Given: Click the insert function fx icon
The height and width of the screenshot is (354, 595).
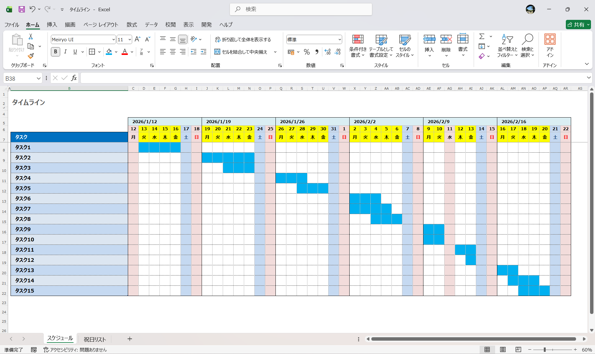Looking at the screenshot, I should tap(74, 78).
